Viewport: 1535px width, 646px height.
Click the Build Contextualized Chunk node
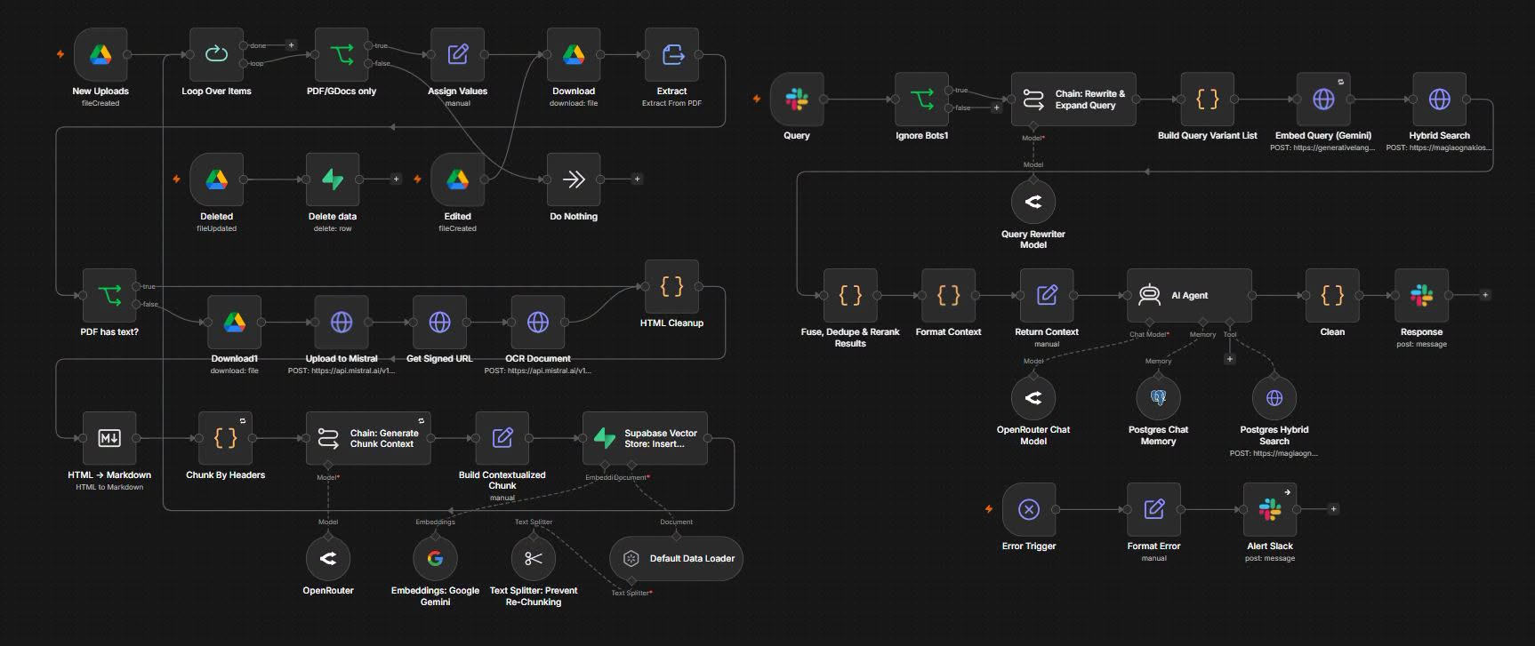point(502,438)
